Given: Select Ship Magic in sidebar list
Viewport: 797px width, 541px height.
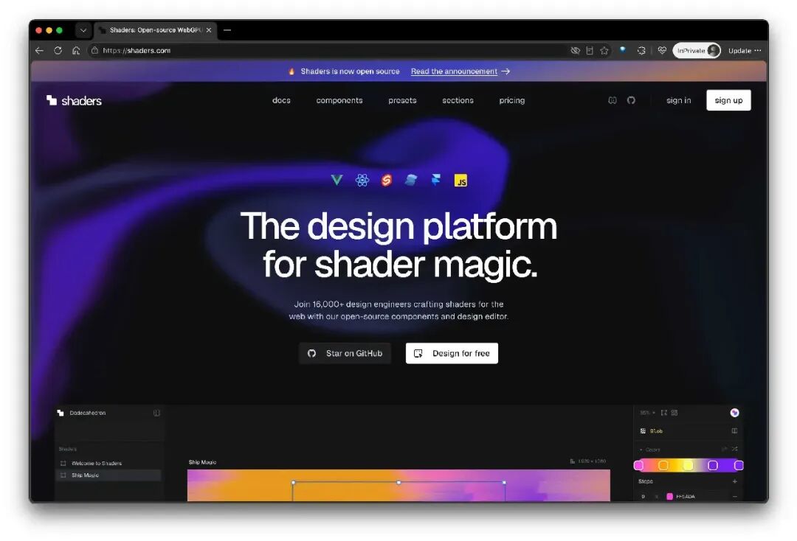Looking at the screenshot, I should (x=108, y=475).
